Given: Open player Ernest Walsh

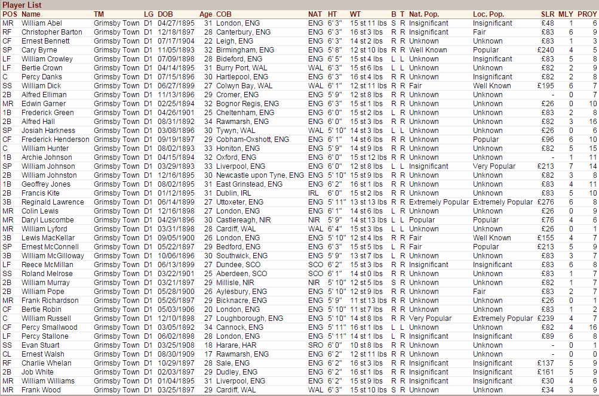Looking at the screenshot, I should point(43,354).
